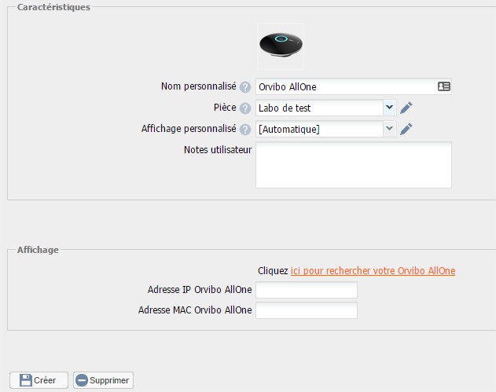Click inside the Notes utilisateur text area
Screen dimensions: 496x392
(353, 165)
